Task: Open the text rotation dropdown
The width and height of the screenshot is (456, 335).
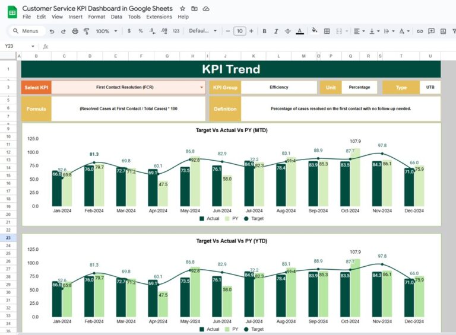Action: pos(404,31)
